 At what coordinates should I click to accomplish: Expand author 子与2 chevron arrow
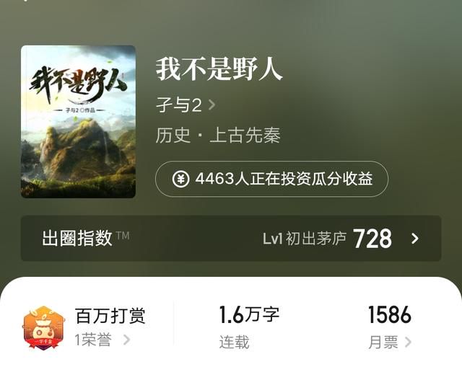[x=212, y=105]
